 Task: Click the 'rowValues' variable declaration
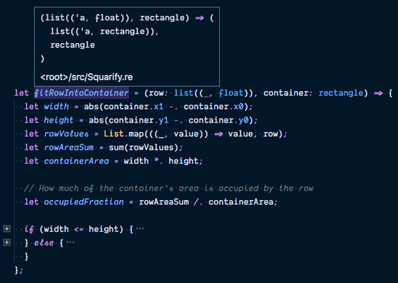[66, 133]
